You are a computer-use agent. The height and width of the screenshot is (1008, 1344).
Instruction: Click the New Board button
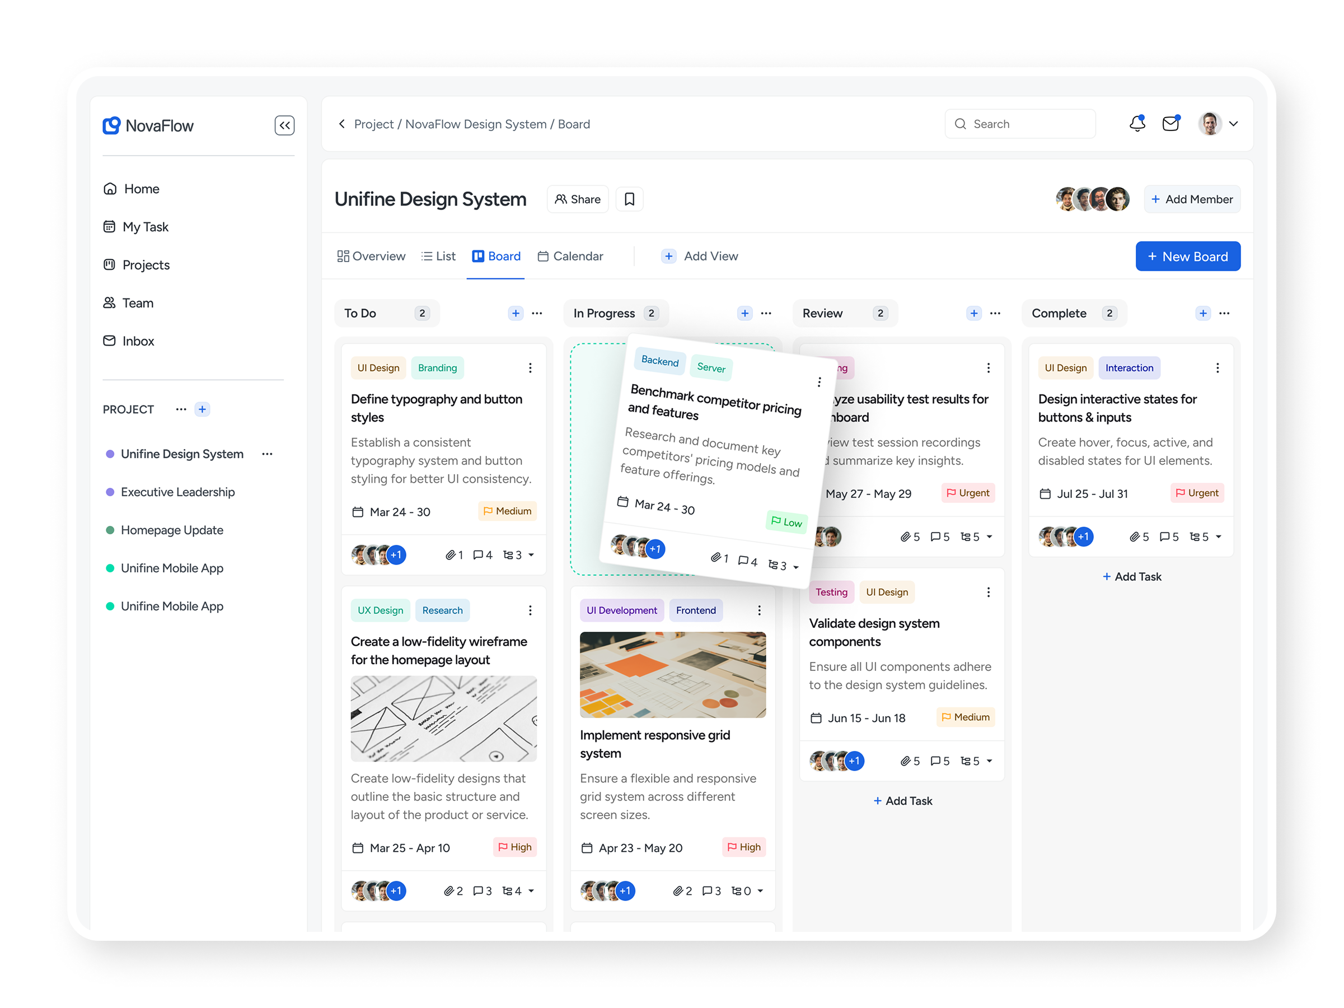point(1187,256)
